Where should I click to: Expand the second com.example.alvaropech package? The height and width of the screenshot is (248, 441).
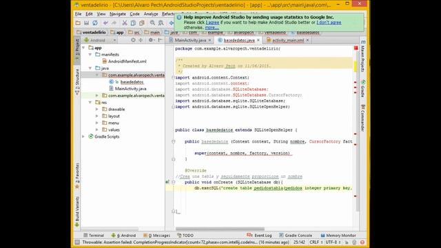(97, 96)
